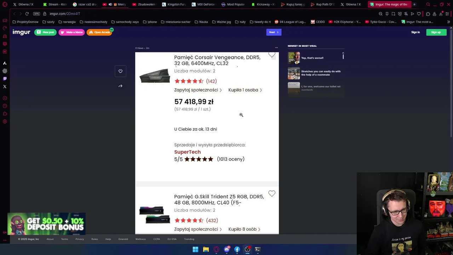453x255 pixels.
Task: Open Facebook app from taskbar
Action: (237, 249)
